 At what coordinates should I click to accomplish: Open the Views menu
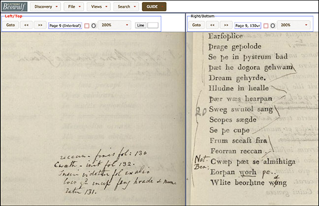[98, 7]
